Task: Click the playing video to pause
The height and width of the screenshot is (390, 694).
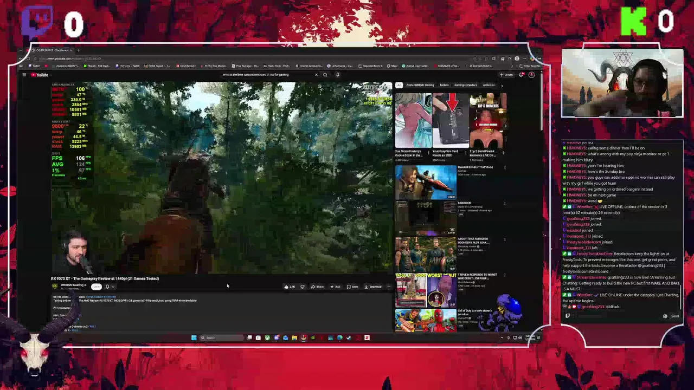Action: coord(221,178)
